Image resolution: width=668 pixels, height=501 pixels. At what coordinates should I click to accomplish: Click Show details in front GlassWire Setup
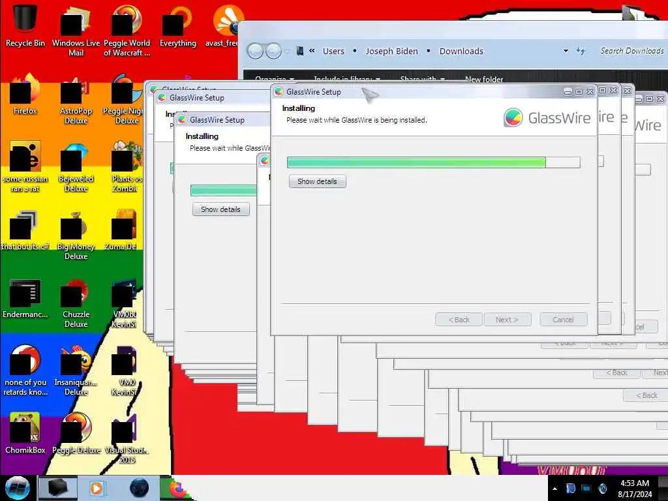[318, 181]
